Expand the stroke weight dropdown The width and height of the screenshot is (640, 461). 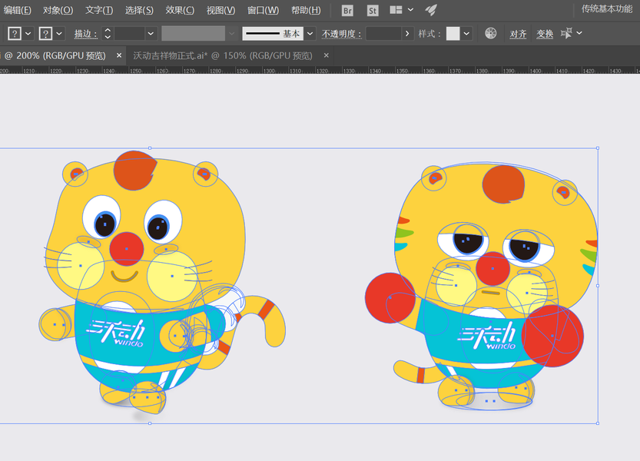pyautogui.click(x=151, y=34)
